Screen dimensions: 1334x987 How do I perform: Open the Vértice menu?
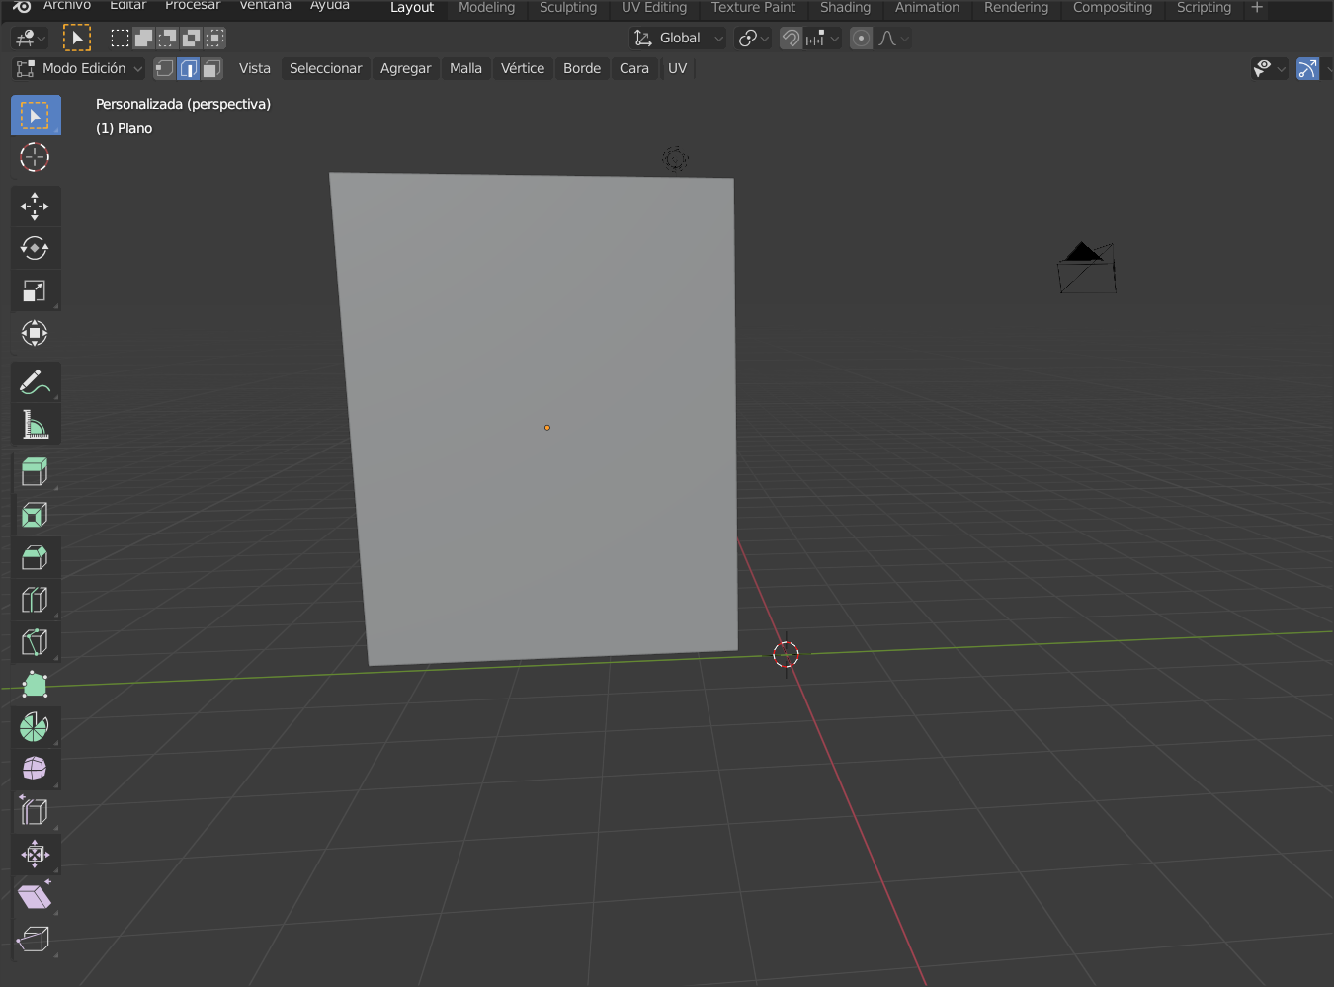pos(523,68)
